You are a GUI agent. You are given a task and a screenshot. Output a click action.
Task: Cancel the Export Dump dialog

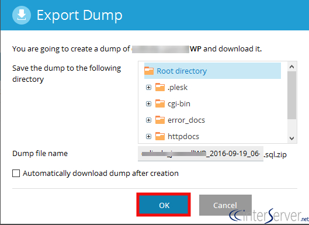pyautogui.click(x=225, y=205)
